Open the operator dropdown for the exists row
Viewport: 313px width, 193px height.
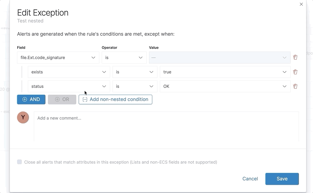pos(135,72)
